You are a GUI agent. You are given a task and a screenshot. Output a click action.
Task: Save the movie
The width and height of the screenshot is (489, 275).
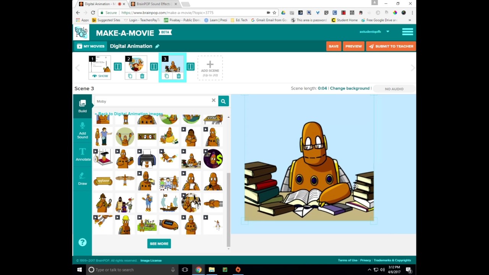tap(334, 46)
